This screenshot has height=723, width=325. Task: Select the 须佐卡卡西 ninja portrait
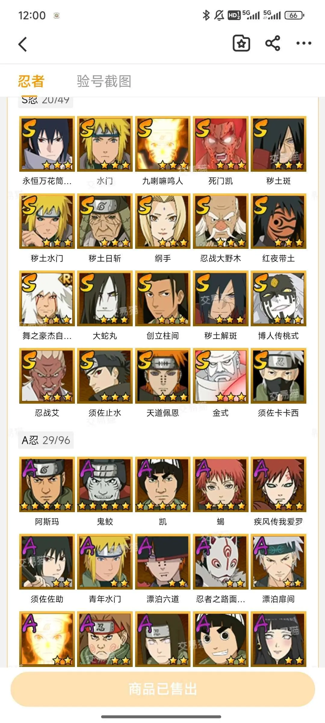(278, 376)
